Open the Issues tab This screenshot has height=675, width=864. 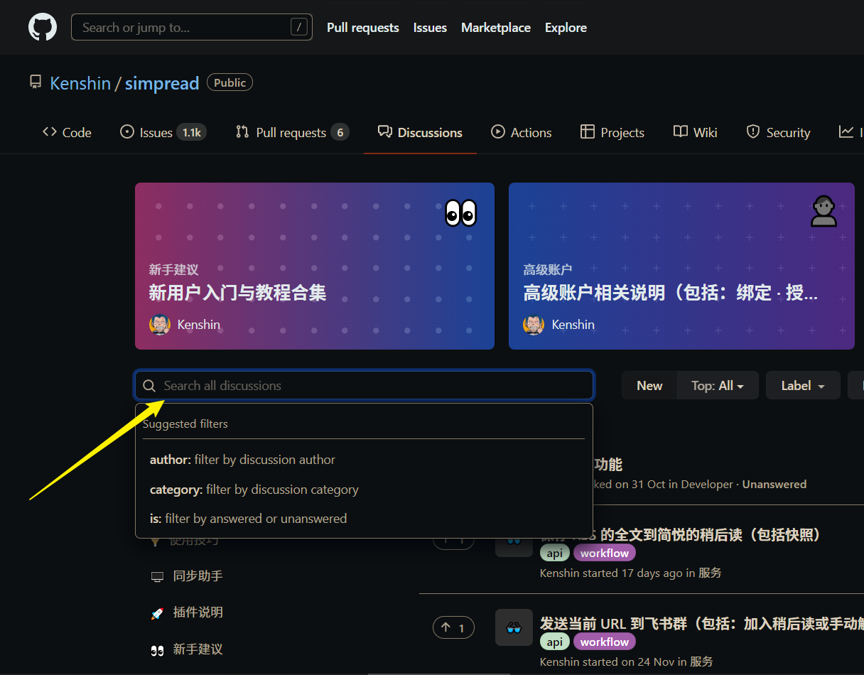[x=163, y=132]
